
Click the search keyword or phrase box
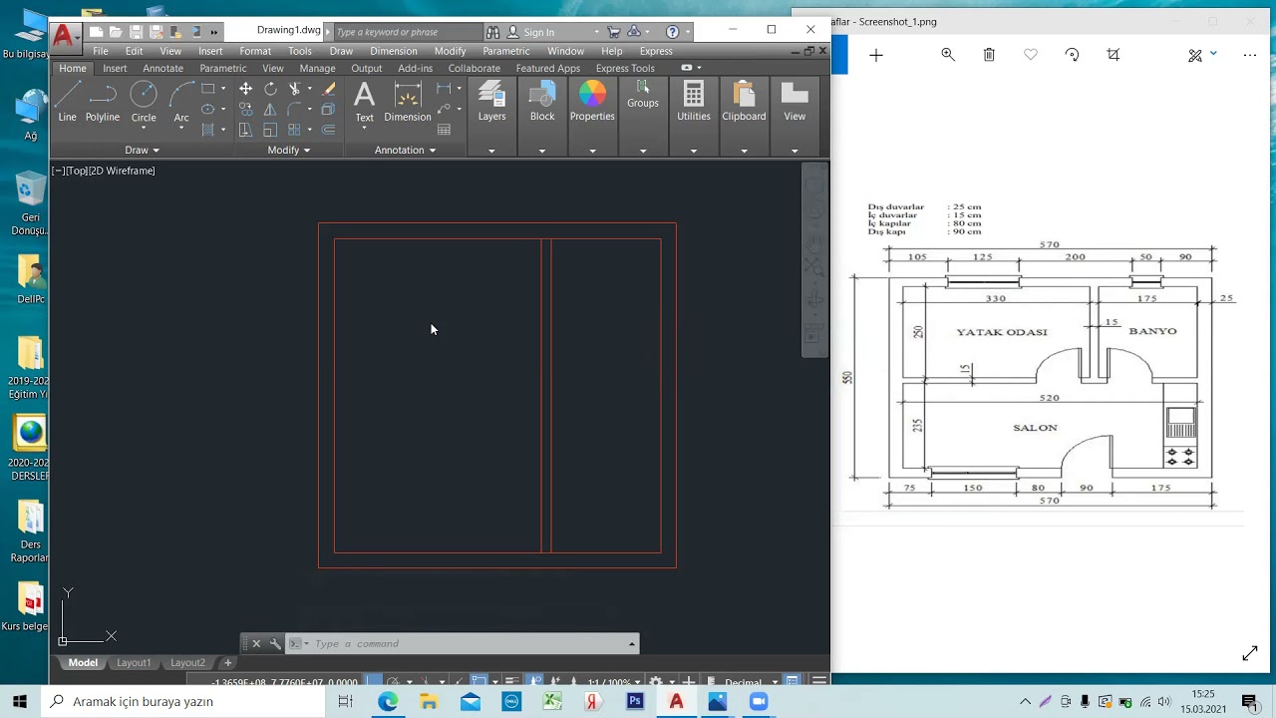point(406,32)
